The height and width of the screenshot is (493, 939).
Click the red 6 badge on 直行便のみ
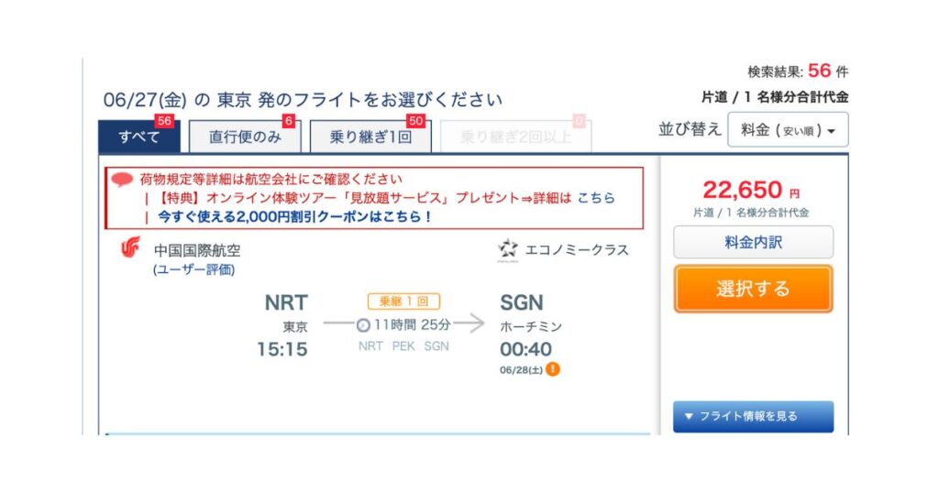click(x=289, y=121)
